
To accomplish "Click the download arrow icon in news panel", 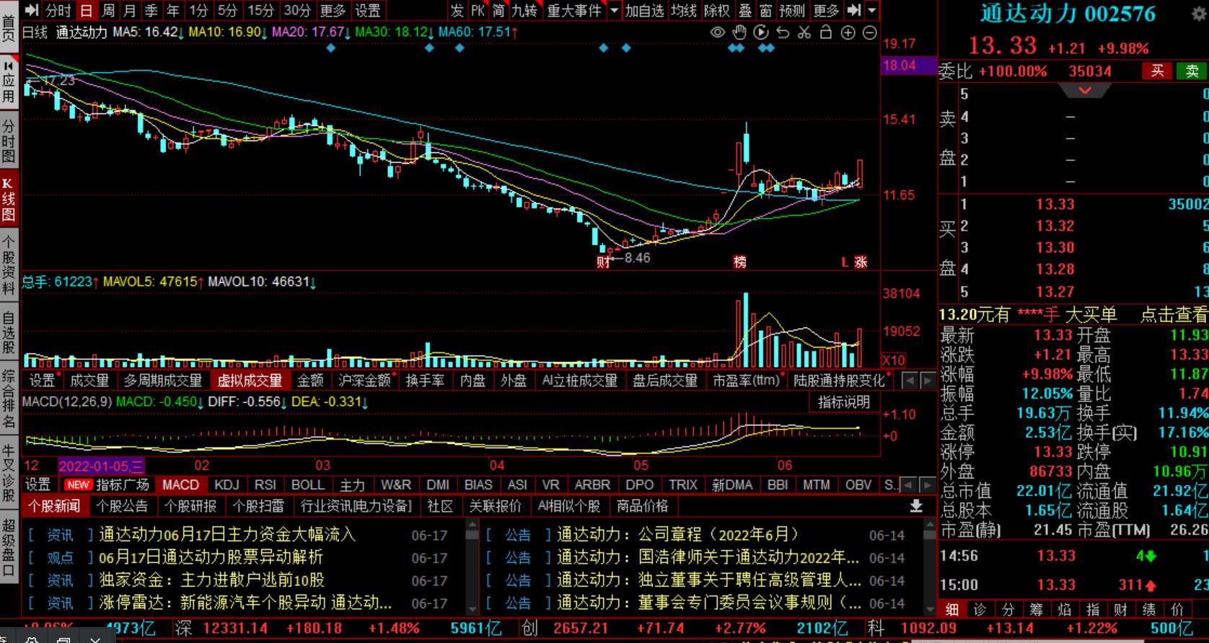I will pos(916,506).
